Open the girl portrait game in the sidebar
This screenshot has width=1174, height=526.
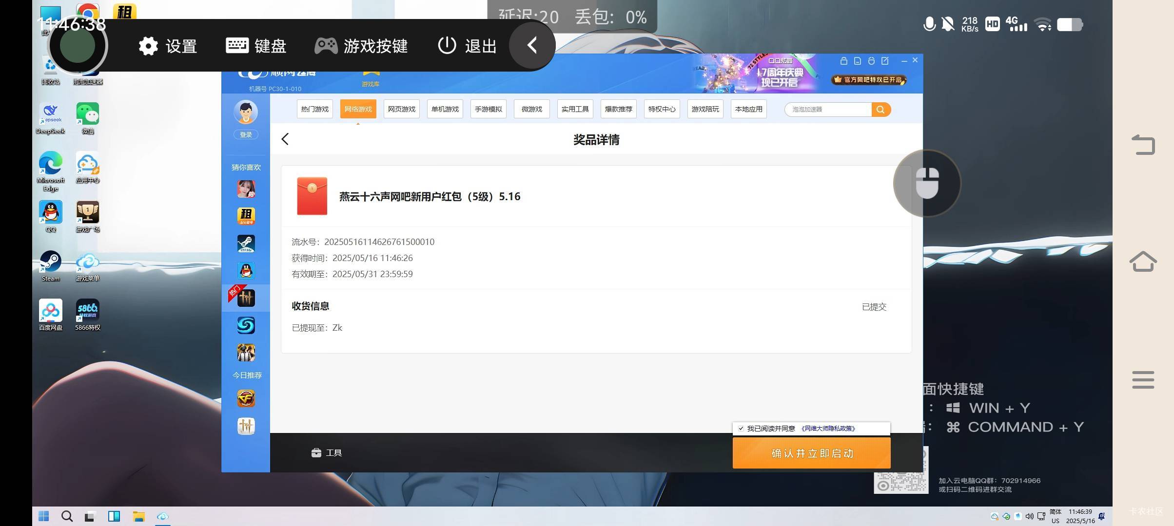pyautogui.click(x=246, y=189)
